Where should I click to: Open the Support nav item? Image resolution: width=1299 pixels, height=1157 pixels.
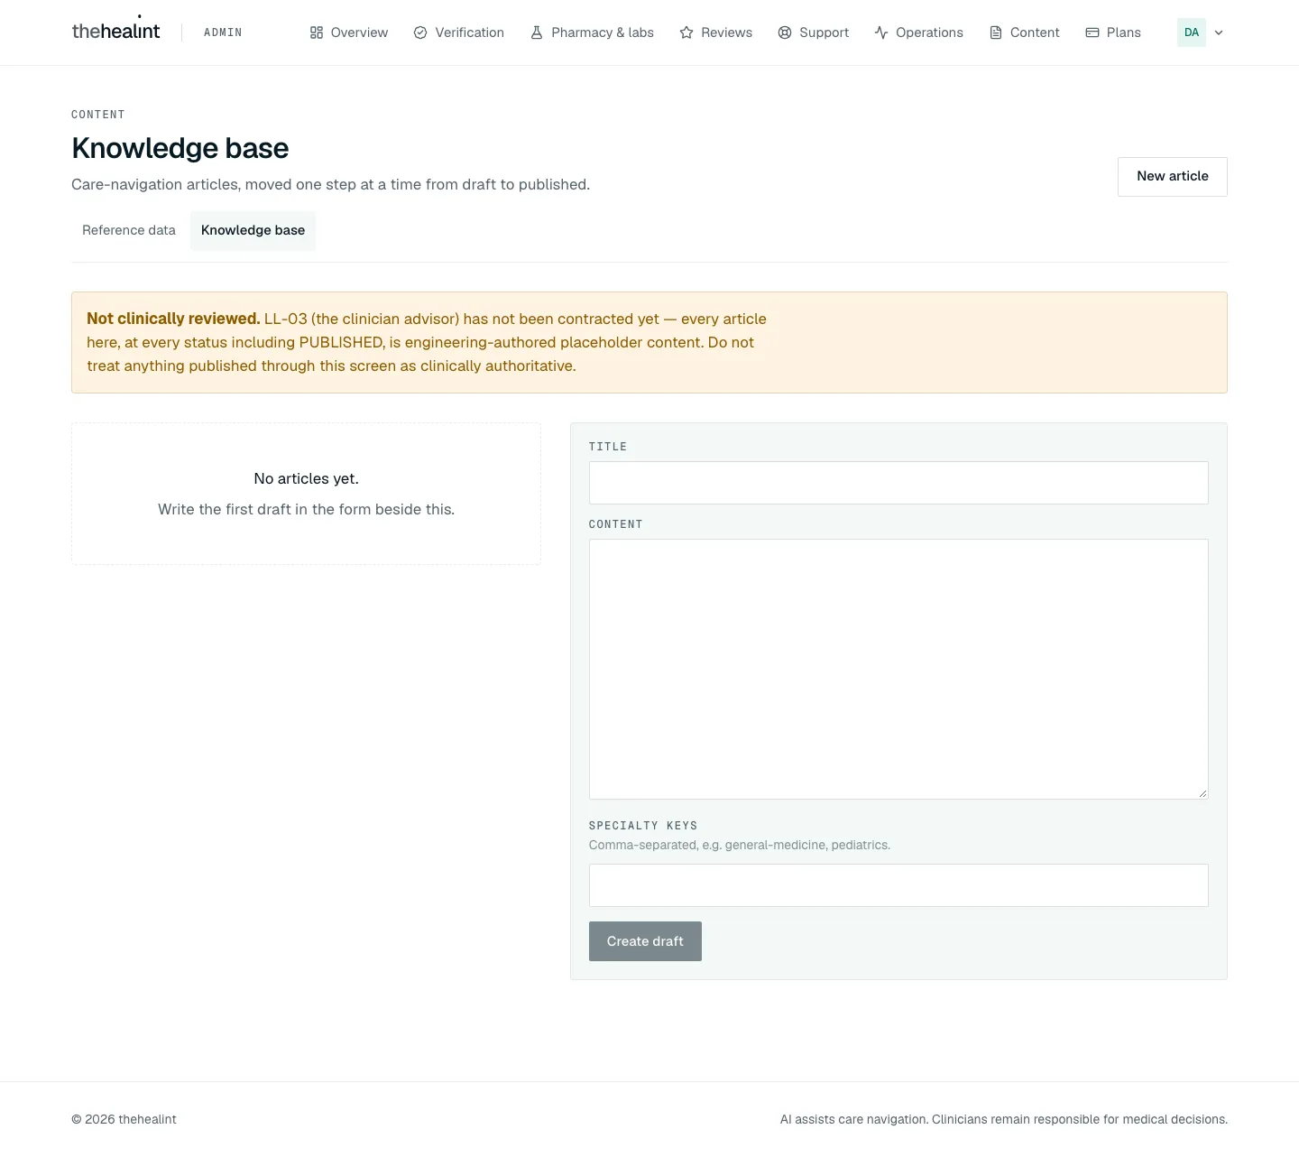(814, 32)
